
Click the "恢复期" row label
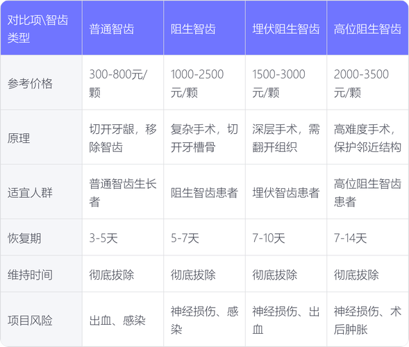click(41, 237)
